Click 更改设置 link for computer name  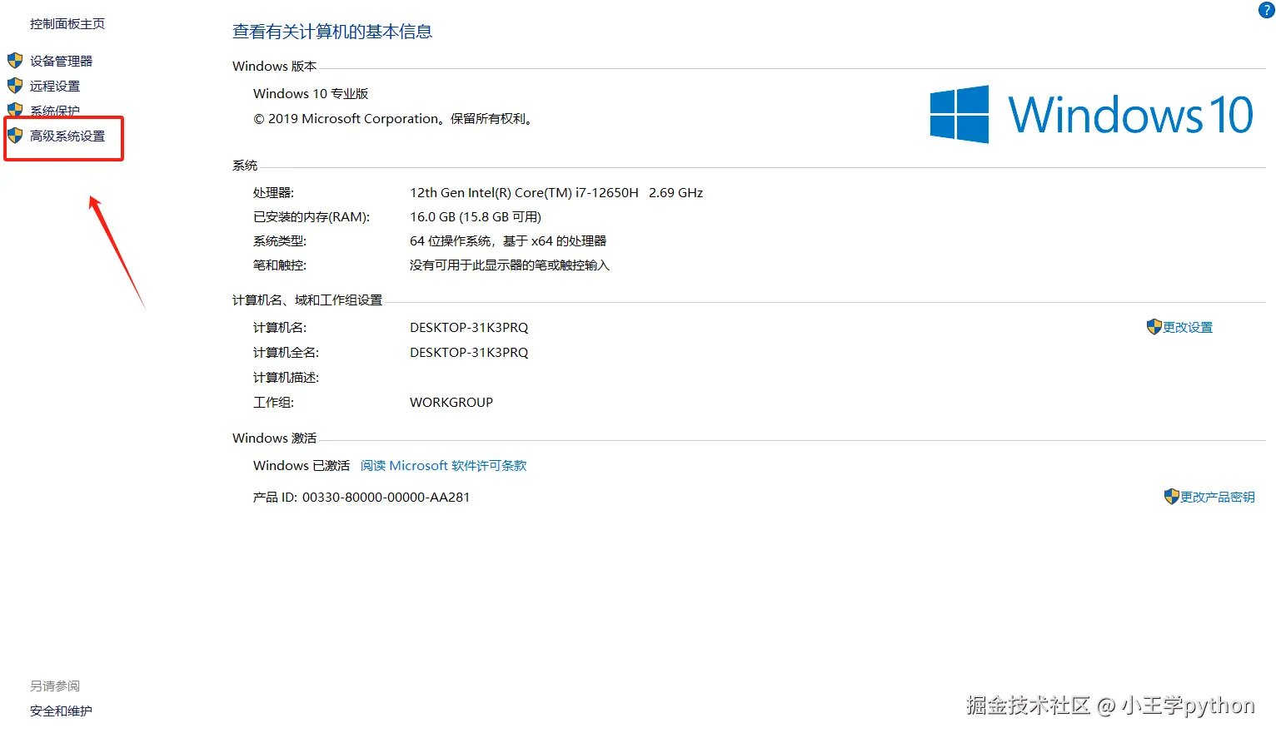(1188, 327)
